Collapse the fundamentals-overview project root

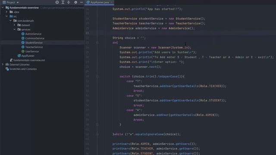[x=3, y=8]
